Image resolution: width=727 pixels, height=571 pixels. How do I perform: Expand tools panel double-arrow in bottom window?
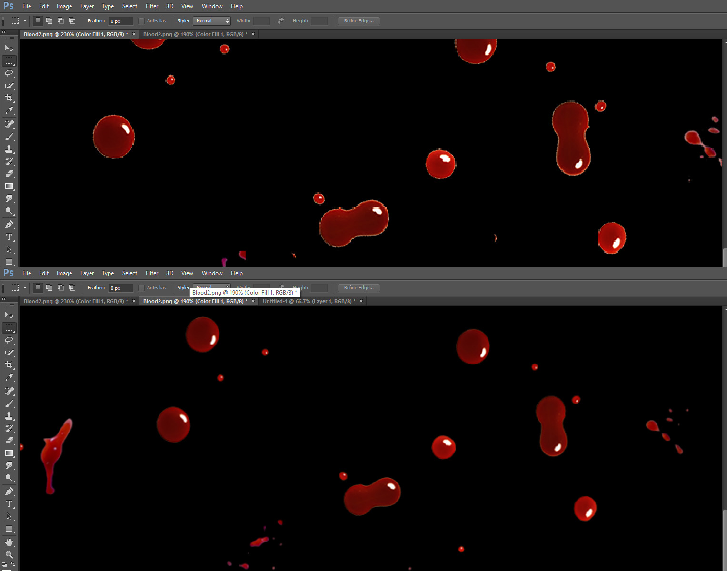(x=4, y=299)
